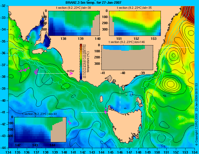Screen dimensions: 199x154
Task: Open the lat=-35 temperature section inset plot
Action: point(135,23)
